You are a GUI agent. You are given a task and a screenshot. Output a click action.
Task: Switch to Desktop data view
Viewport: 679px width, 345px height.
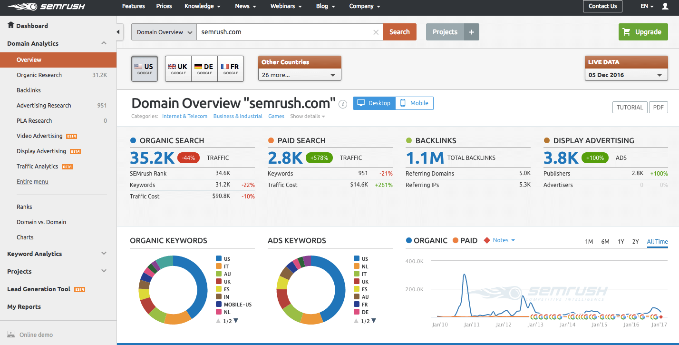[x=374, y=103]
